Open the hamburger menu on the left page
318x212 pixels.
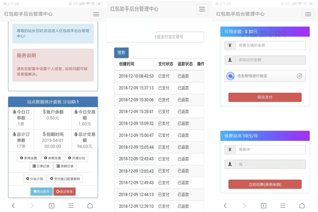(96, 14)
